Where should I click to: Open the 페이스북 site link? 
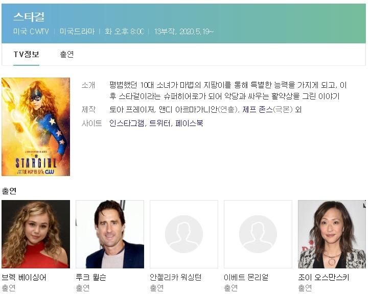[189, 123]
